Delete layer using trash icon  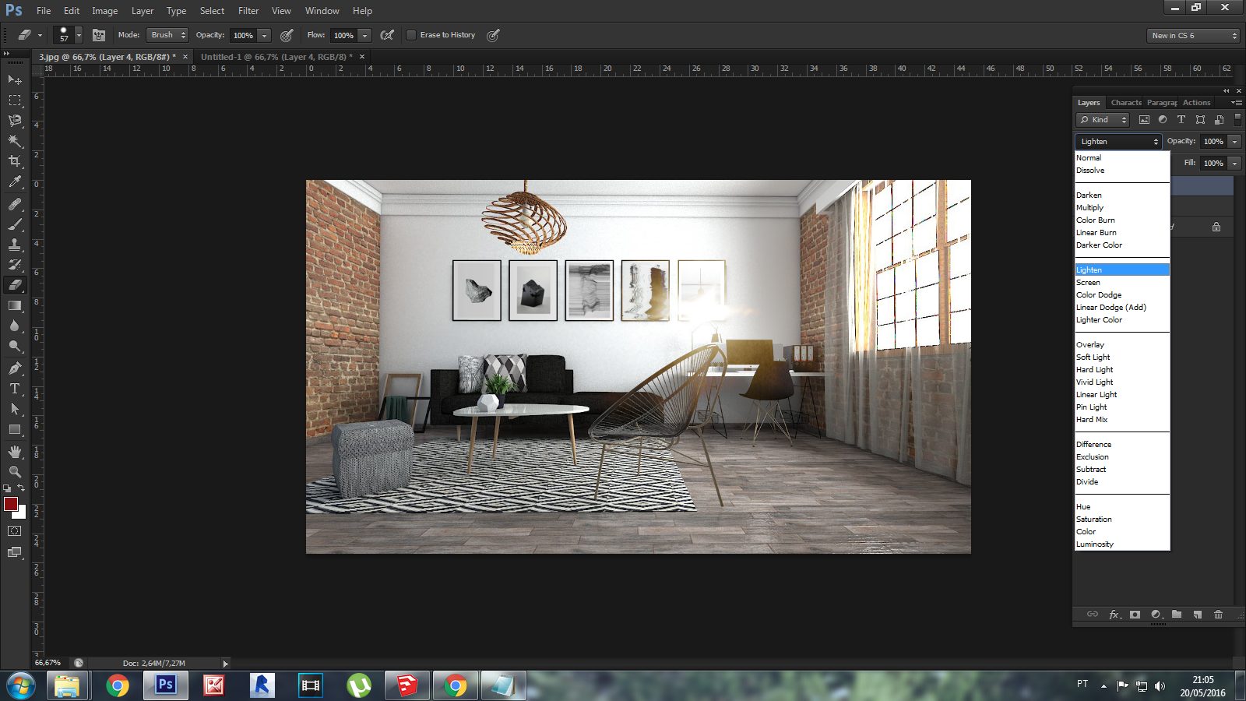tap(1218, 615)
